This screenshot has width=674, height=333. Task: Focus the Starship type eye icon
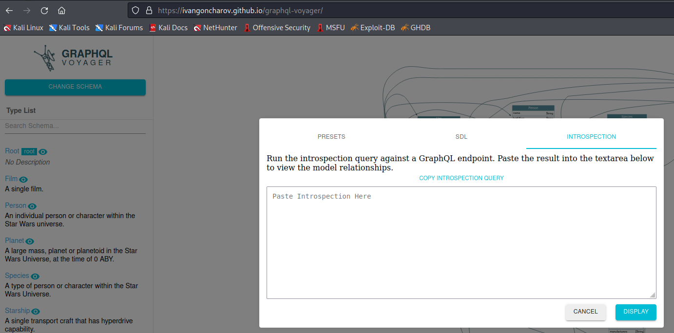36,312
